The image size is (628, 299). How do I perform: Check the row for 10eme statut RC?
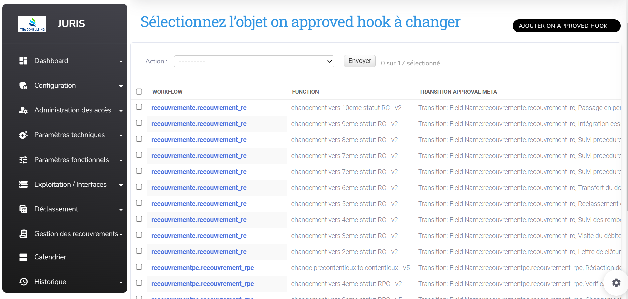139,107
